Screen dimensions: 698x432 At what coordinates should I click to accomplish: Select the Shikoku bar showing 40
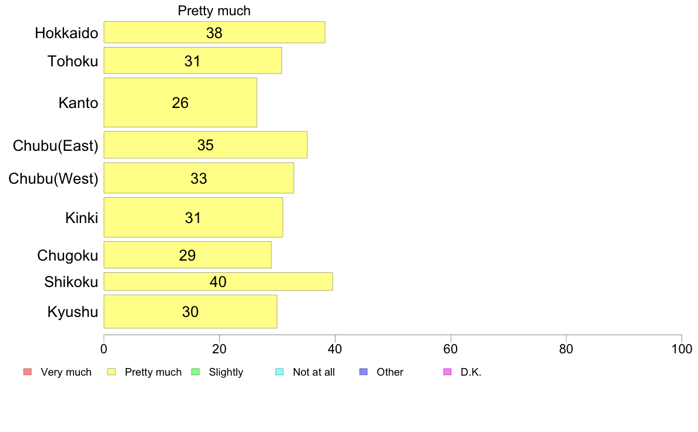coord(218,282)
